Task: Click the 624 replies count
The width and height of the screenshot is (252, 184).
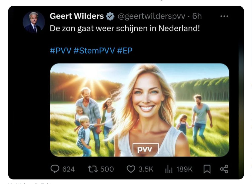Action: [x=69, y=169]
